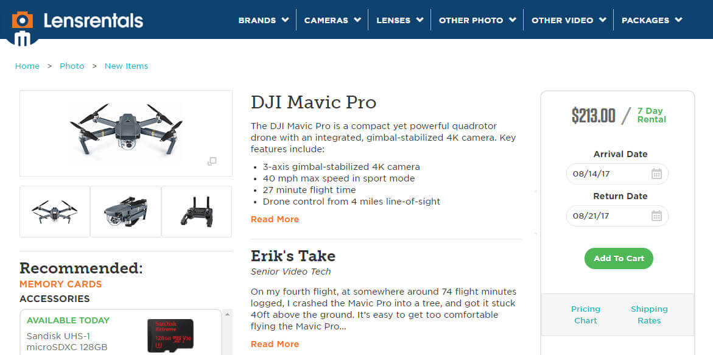Click Sandisk UHS-1 microSDXC 128GB item
The image size is (713, 355).
click(67, 342)
